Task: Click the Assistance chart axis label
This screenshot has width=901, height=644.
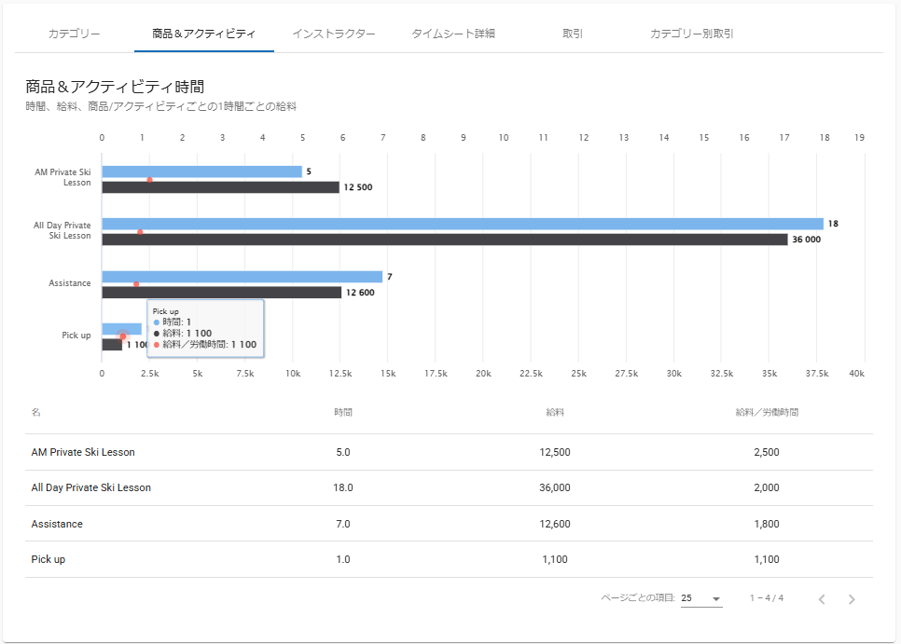Action: [70, 283]
